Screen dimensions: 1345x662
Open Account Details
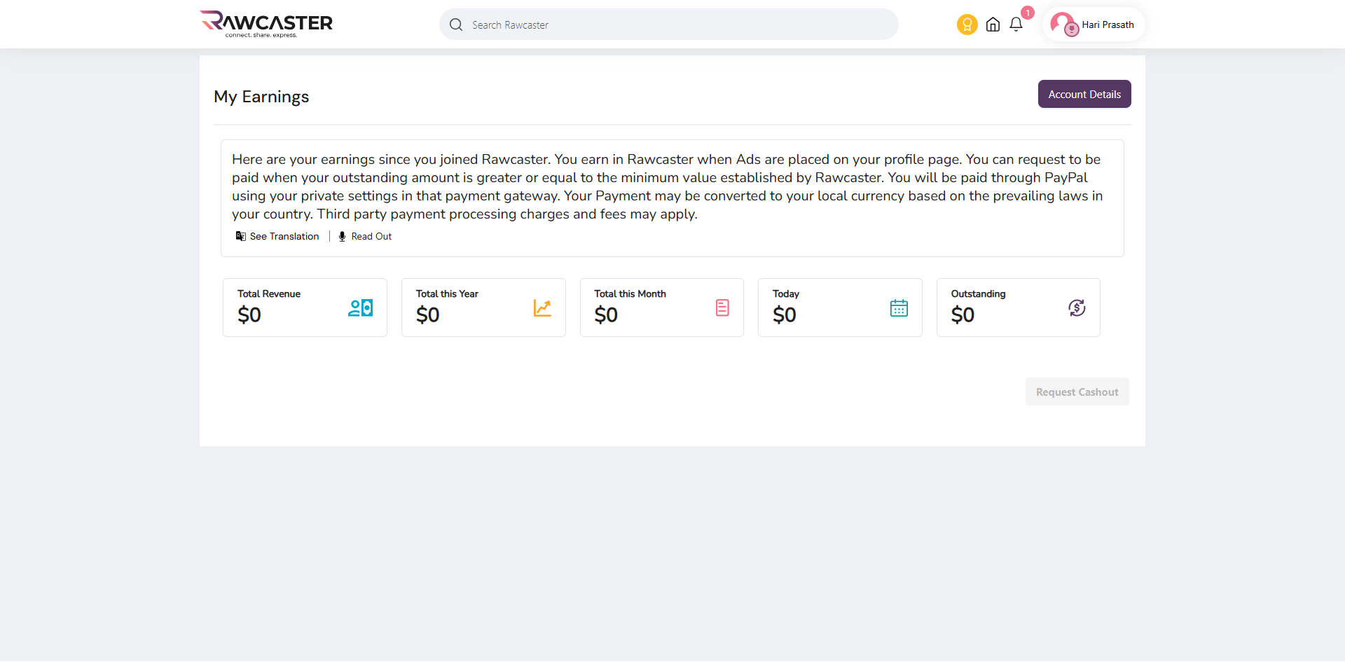[1084, 95]
